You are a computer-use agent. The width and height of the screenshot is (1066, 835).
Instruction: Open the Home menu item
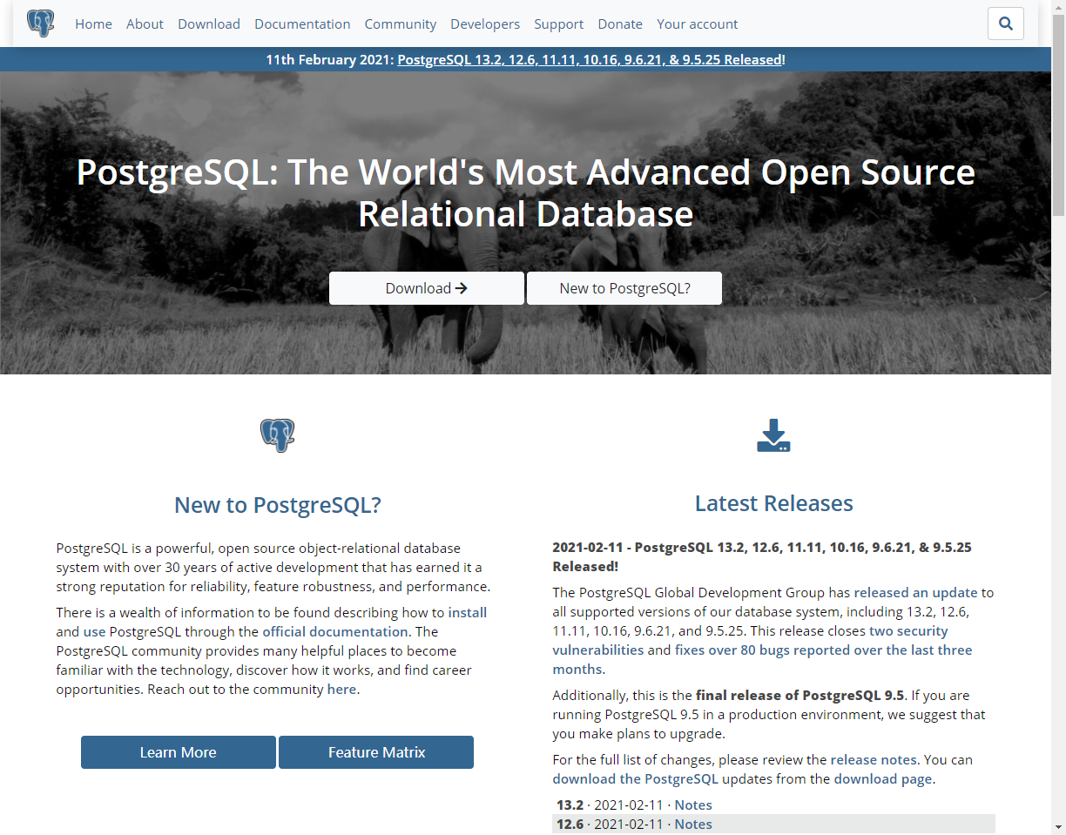(93, 24)
